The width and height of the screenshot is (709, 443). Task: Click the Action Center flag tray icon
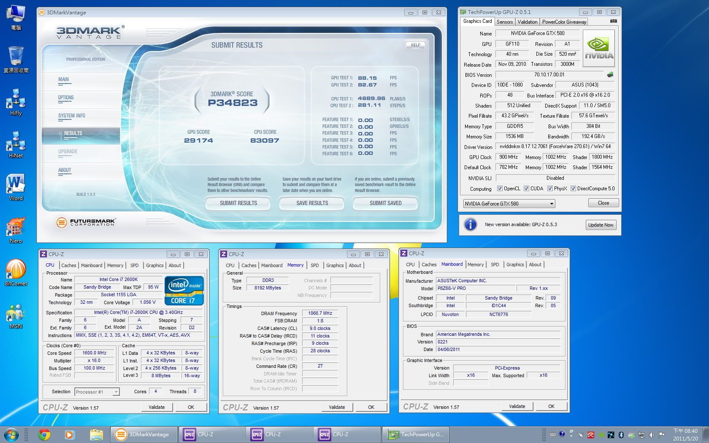coord(662,435)
